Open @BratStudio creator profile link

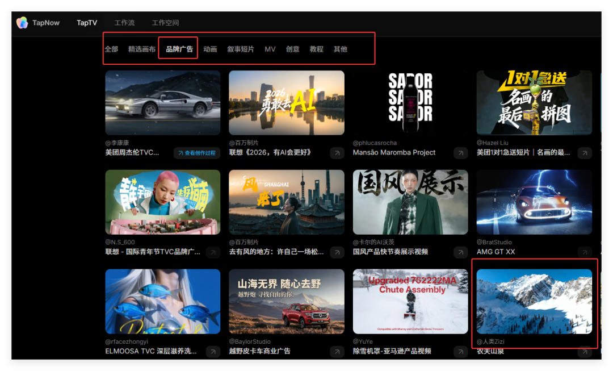pos(493,242)
